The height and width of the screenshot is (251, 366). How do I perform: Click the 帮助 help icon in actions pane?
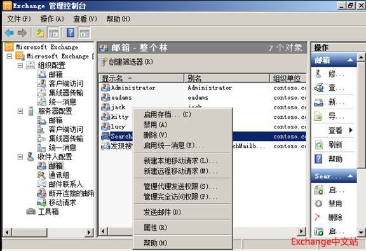click(318, 159)
